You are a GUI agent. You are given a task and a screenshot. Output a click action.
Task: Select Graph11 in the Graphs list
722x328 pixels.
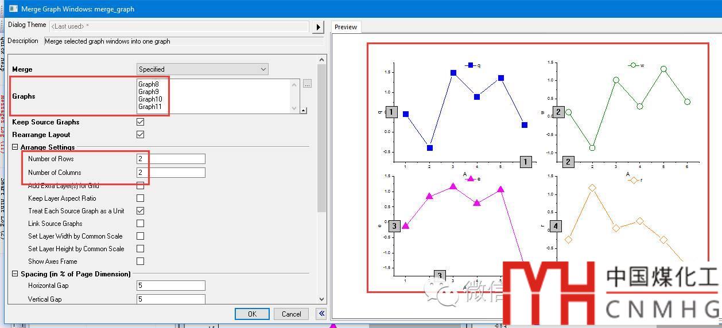tap(150, 107)
